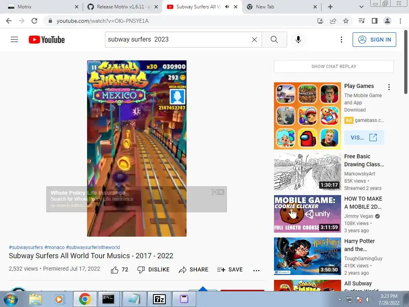Click the Whole Policy Life Insurance ad title
409x307 pixels.
tap(88, 193)
